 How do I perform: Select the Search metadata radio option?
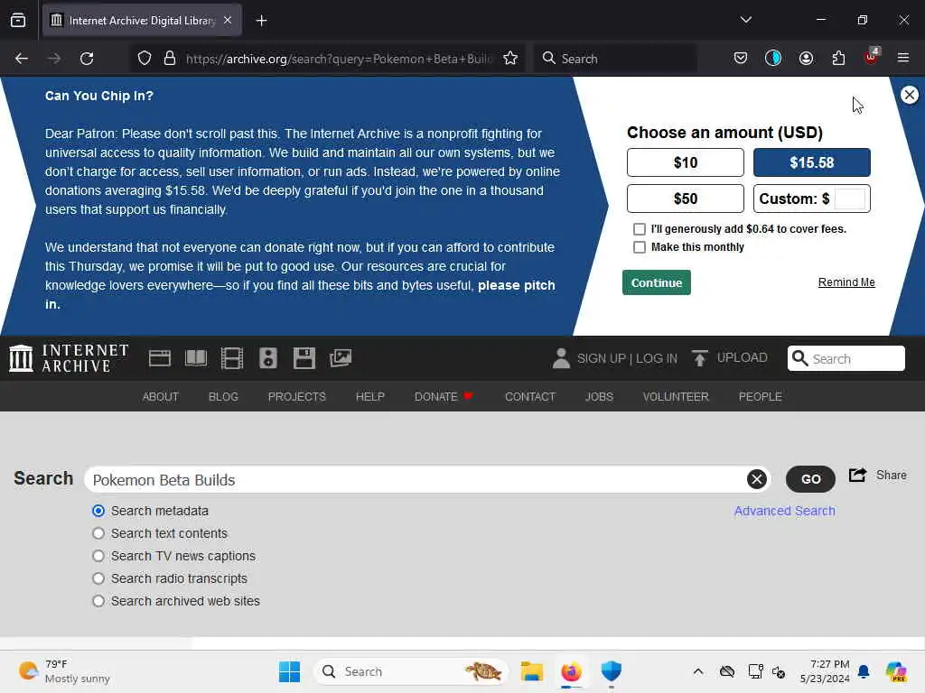point(98,511)
